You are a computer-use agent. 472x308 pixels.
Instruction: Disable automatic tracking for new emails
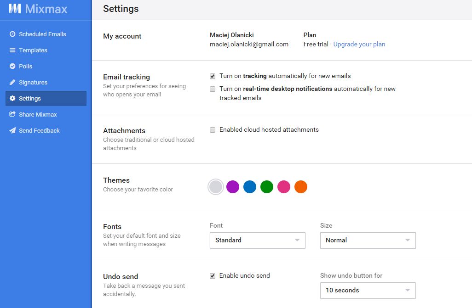213,76
